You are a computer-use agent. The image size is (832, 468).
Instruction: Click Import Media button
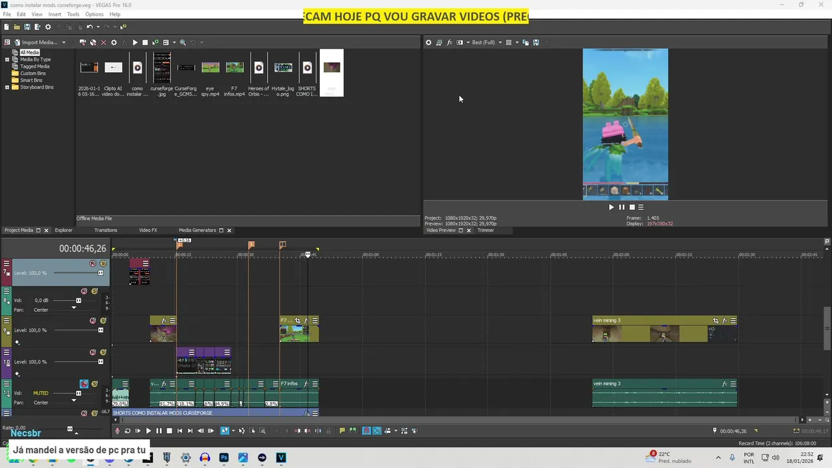click(x=36, y=42)
